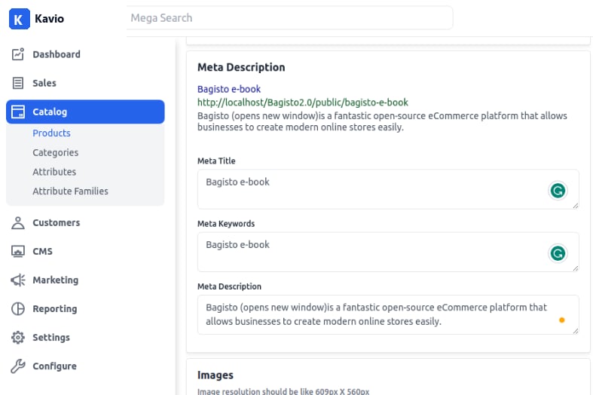Click the Catalog icon in sidebar

[x=18, y=112]
